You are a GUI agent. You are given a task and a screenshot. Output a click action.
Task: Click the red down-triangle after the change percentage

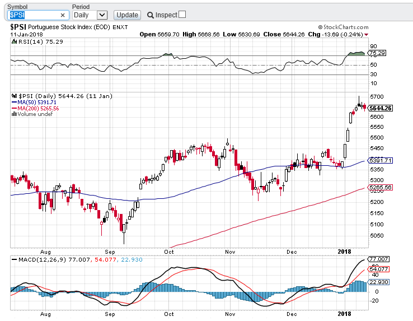[367, 35]
